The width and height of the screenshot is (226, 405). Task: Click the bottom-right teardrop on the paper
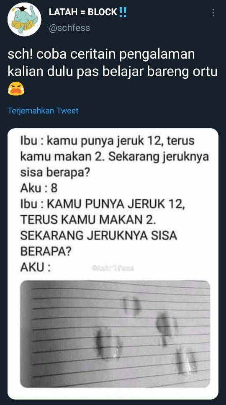point(186,360)
